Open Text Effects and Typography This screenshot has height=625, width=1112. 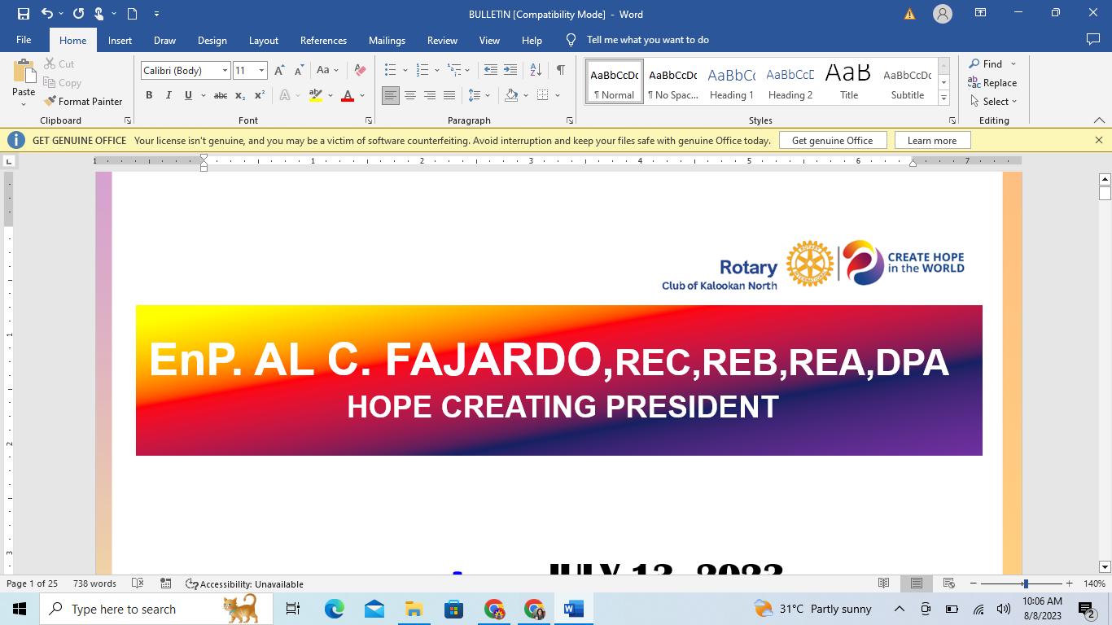point(285,95)
